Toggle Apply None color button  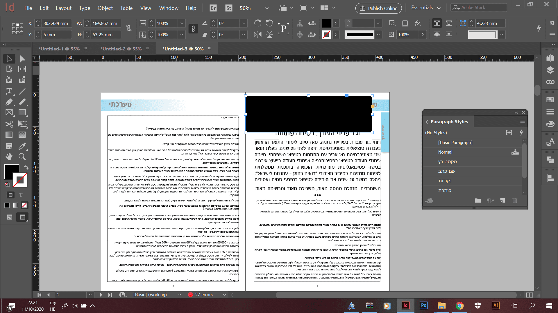coord(24,205)
